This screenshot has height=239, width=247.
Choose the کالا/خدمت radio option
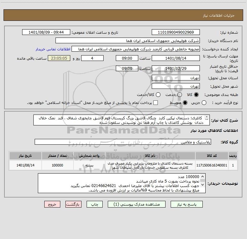158,95
